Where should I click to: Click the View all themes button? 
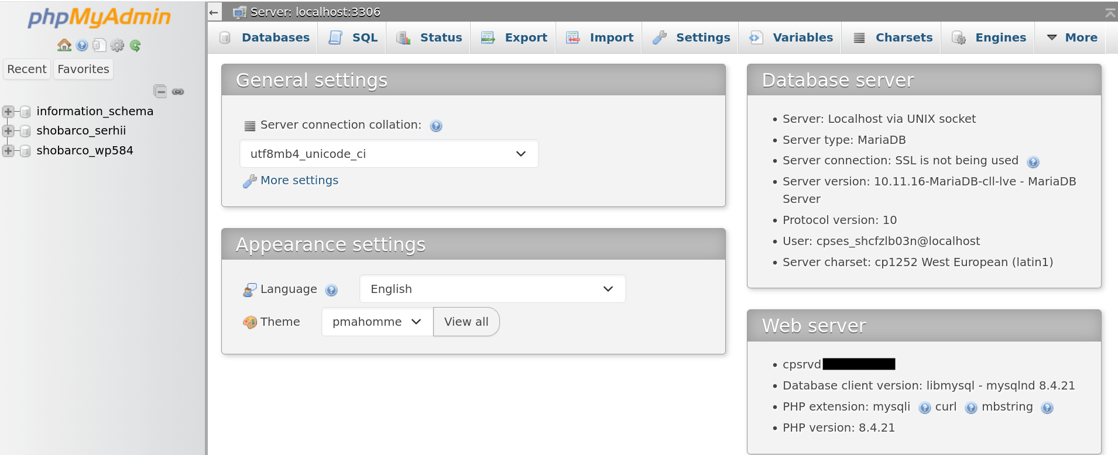[466, 322]
